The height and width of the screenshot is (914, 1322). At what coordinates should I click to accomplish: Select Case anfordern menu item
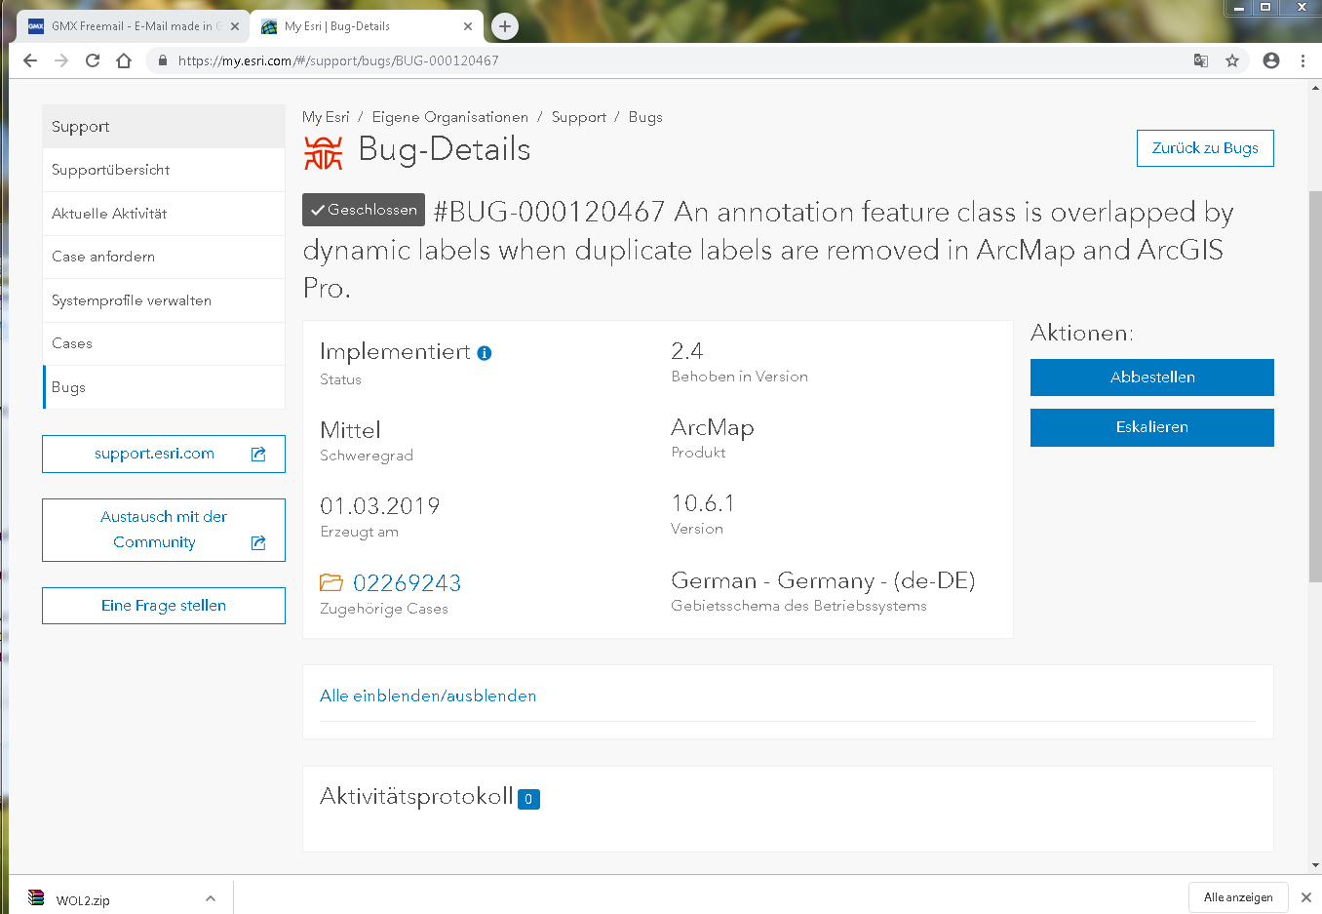(x=164, y=257)
